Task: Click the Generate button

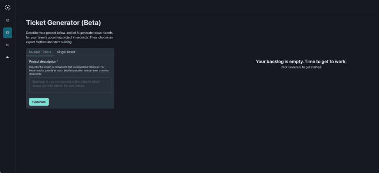Action: (39, 102)
